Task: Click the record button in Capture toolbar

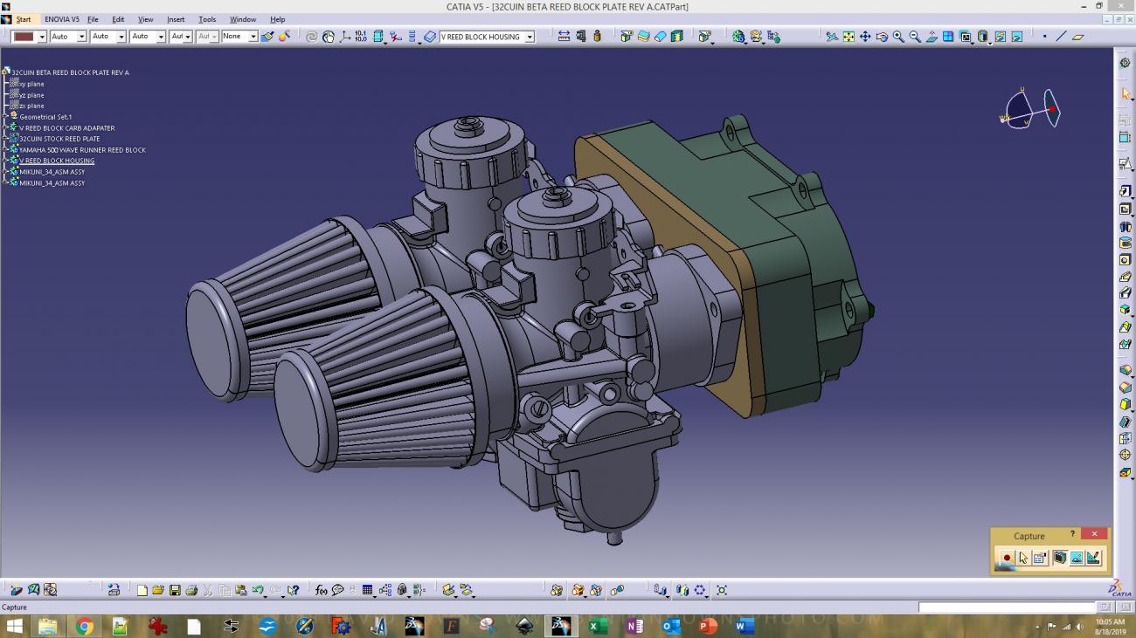Action: pyautogui.click(x=1007, y=558)
